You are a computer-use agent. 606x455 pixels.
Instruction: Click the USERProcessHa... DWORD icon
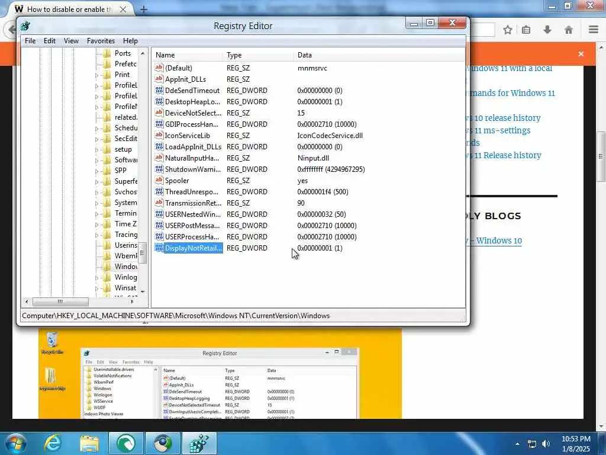coord(159,236)
